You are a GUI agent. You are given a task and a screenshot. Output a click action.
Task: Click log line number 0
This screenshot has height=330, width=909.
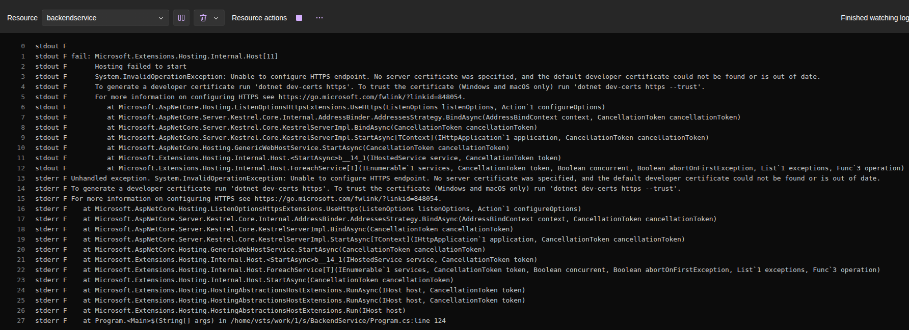pos(23,46)
